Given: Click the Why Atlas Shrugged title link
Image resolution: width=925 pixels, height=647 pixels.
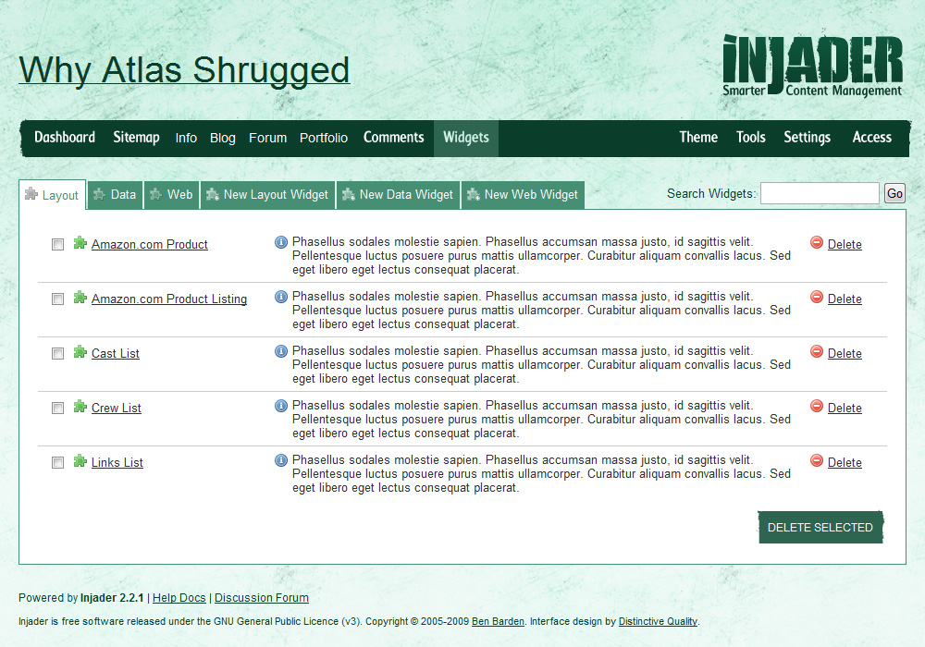Looking at the screenshot, I should point(184,70).
